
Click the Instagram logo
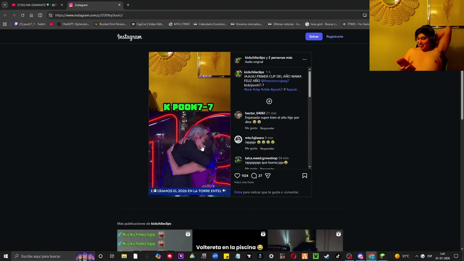pos(129,37)
